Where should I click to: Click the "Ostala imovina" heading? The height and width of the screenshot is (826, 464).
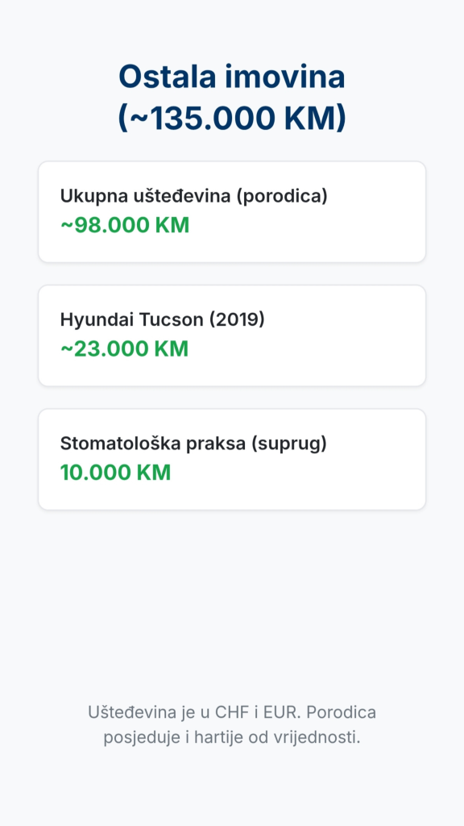(232, 77)
